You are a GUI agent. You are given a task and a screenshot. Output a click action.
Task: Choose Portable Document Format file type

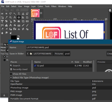[x=61, y=99]
